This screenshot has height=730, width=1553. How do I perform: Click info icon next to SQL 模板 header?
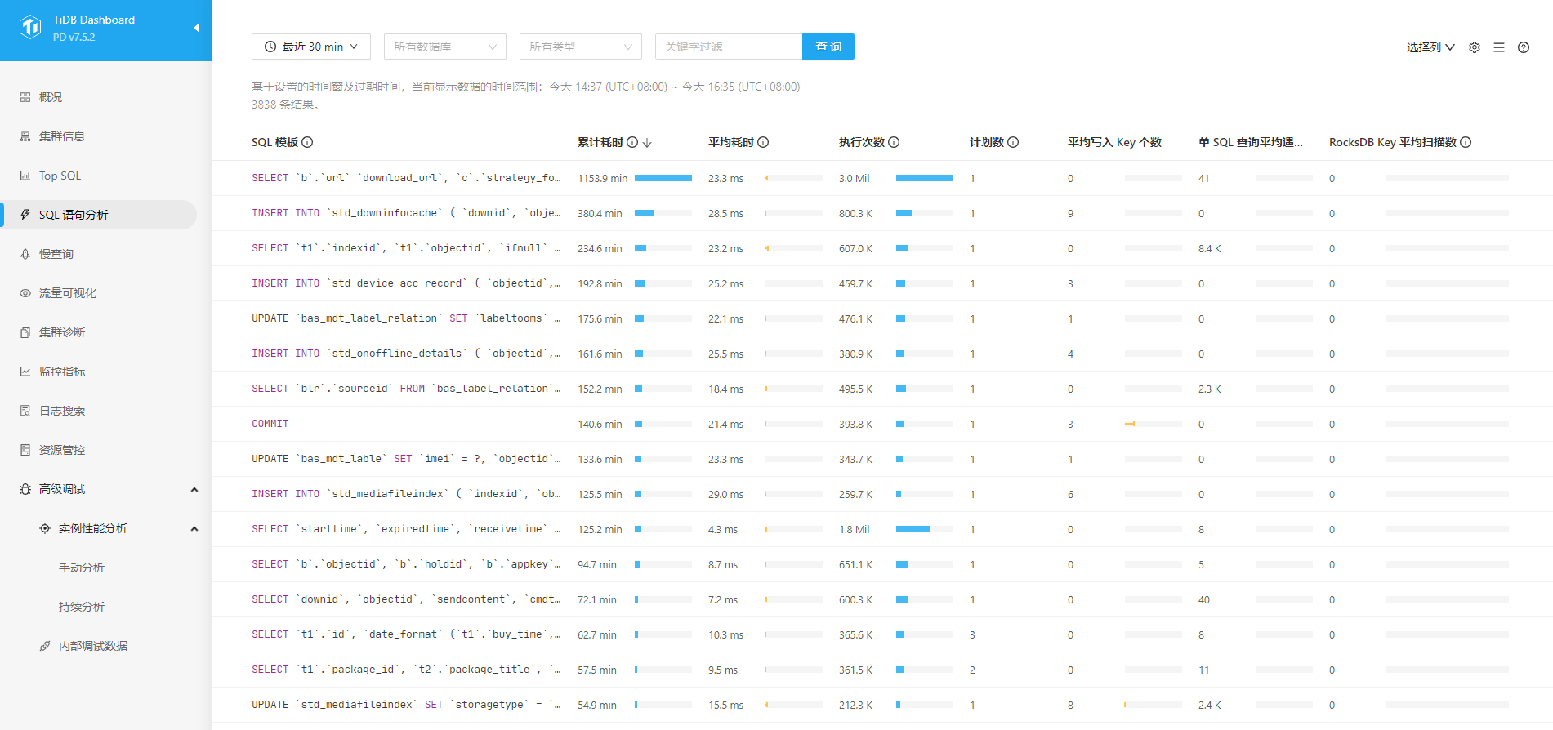(x=307, y=142)
